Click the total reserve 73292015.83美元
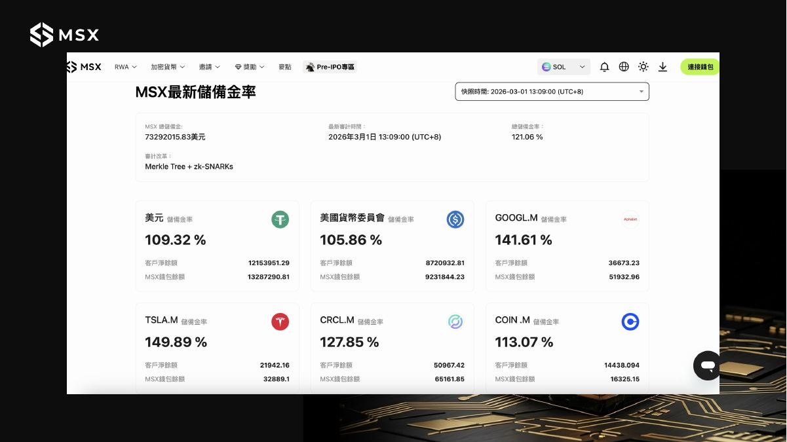Screen dimensions: 787x442 click(x=175, y=137)
